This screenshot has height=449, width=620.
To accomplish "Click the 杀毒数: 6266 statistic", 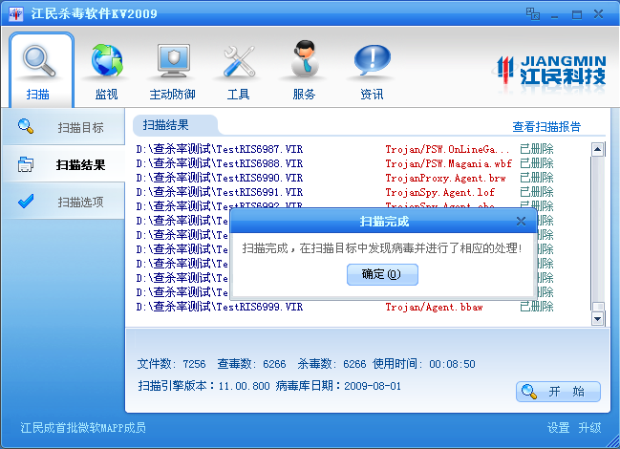I will 331,364.
